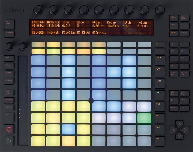Select the 1/32t repeat rate button
The height and width of the screenshot is (152, 193).
point(160,61)
